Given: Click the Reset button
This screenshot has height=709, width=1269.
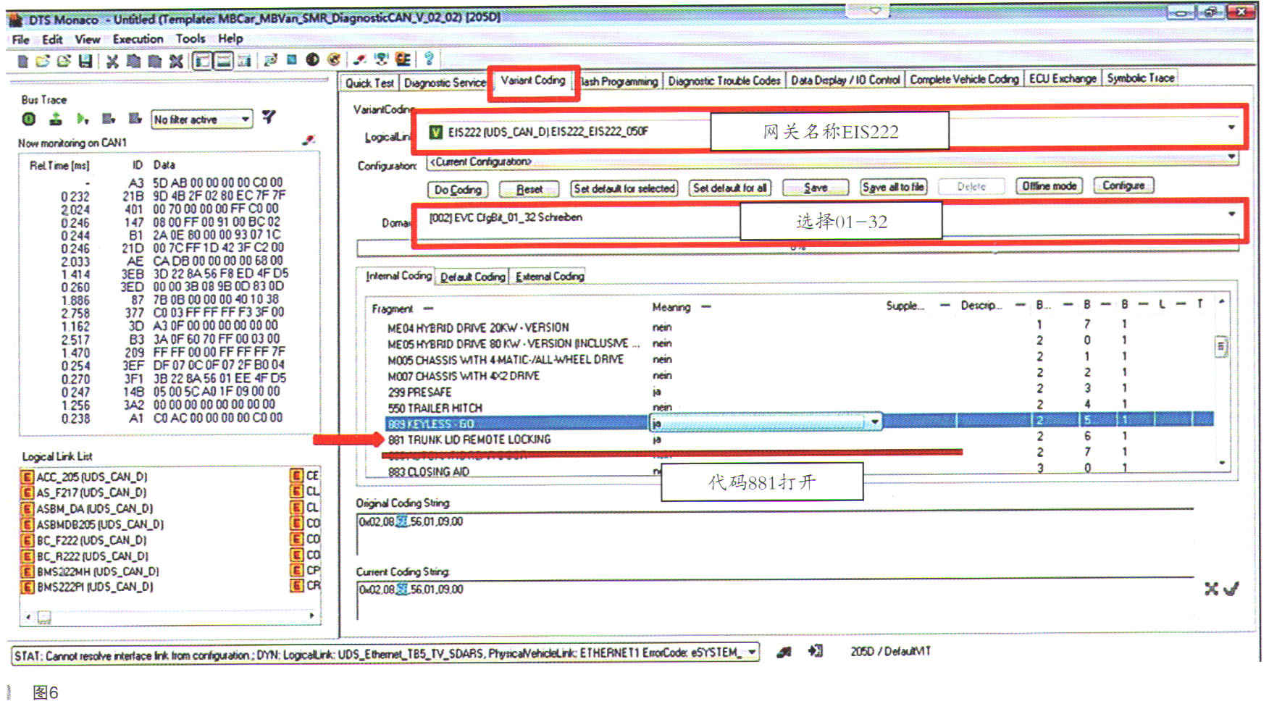Looking at the screenshot, I should point(529,189).
